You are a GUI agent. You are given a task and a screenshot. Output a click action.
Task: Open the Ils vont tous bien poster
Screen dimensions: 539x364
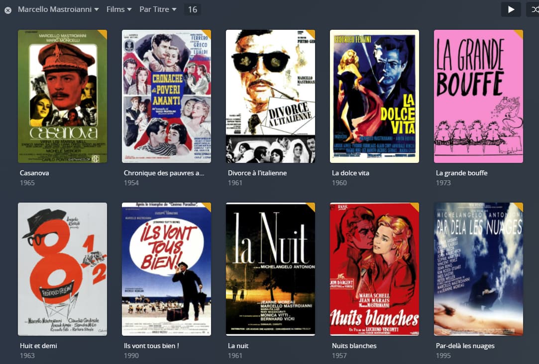(166, 269)
